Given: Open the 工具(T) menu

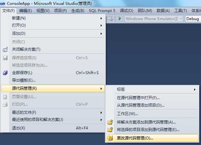Looking at the screenshot, I should tap(180, 11).
